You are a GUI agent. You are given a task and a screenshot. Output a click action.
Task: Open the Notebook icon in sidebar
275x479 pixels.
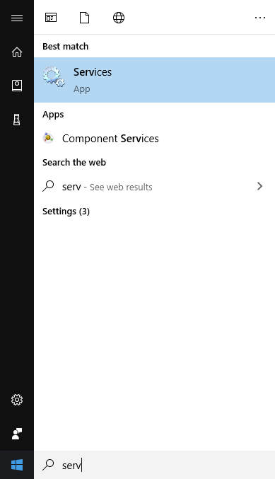[17, 86]
